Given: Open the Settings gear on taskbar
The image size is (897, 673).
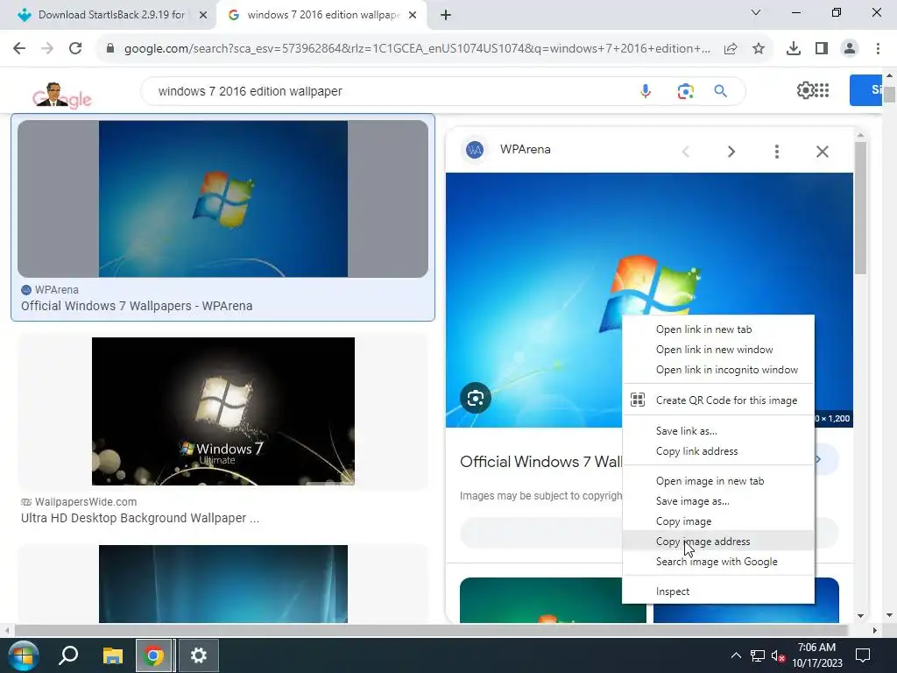Looking at the screenshot, I should [x=199, y=655].
